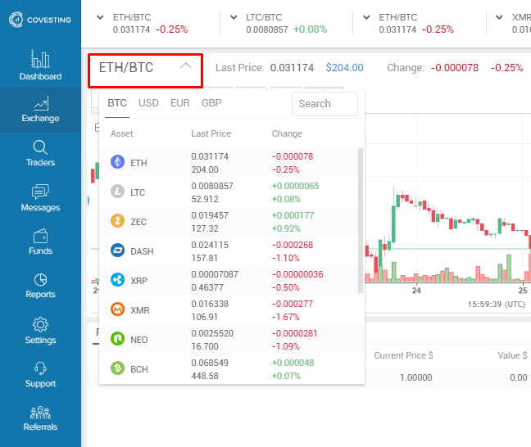Select ZEC last price 0.019457
This screenshot has height=447, width=531.
[210, 215]
